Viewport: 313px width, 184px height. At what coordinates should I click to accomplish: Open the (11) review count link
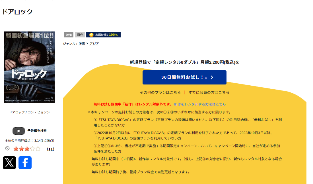click(50, 149)
